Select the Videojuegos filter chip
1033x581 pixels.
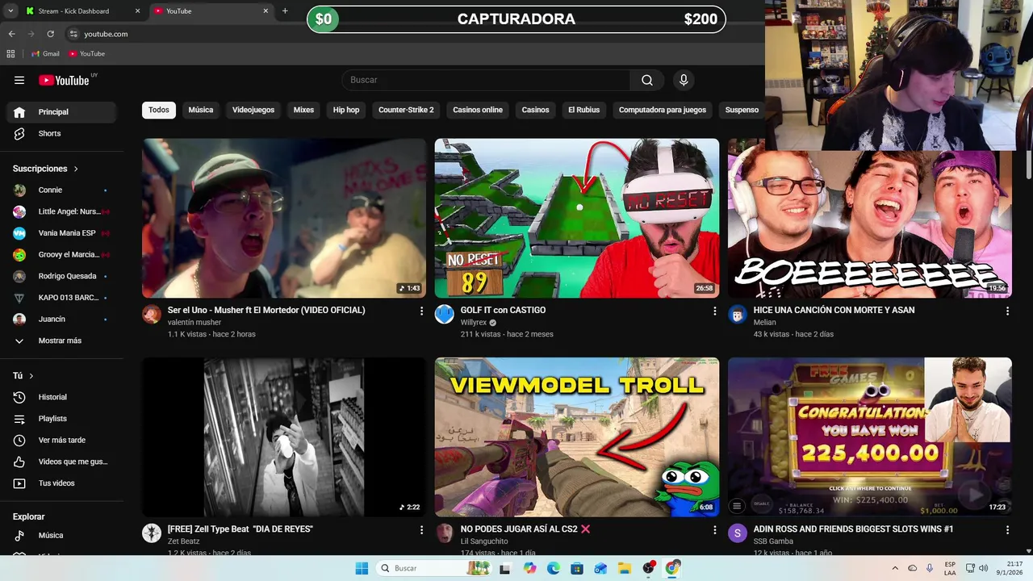[x=253, y=110]
